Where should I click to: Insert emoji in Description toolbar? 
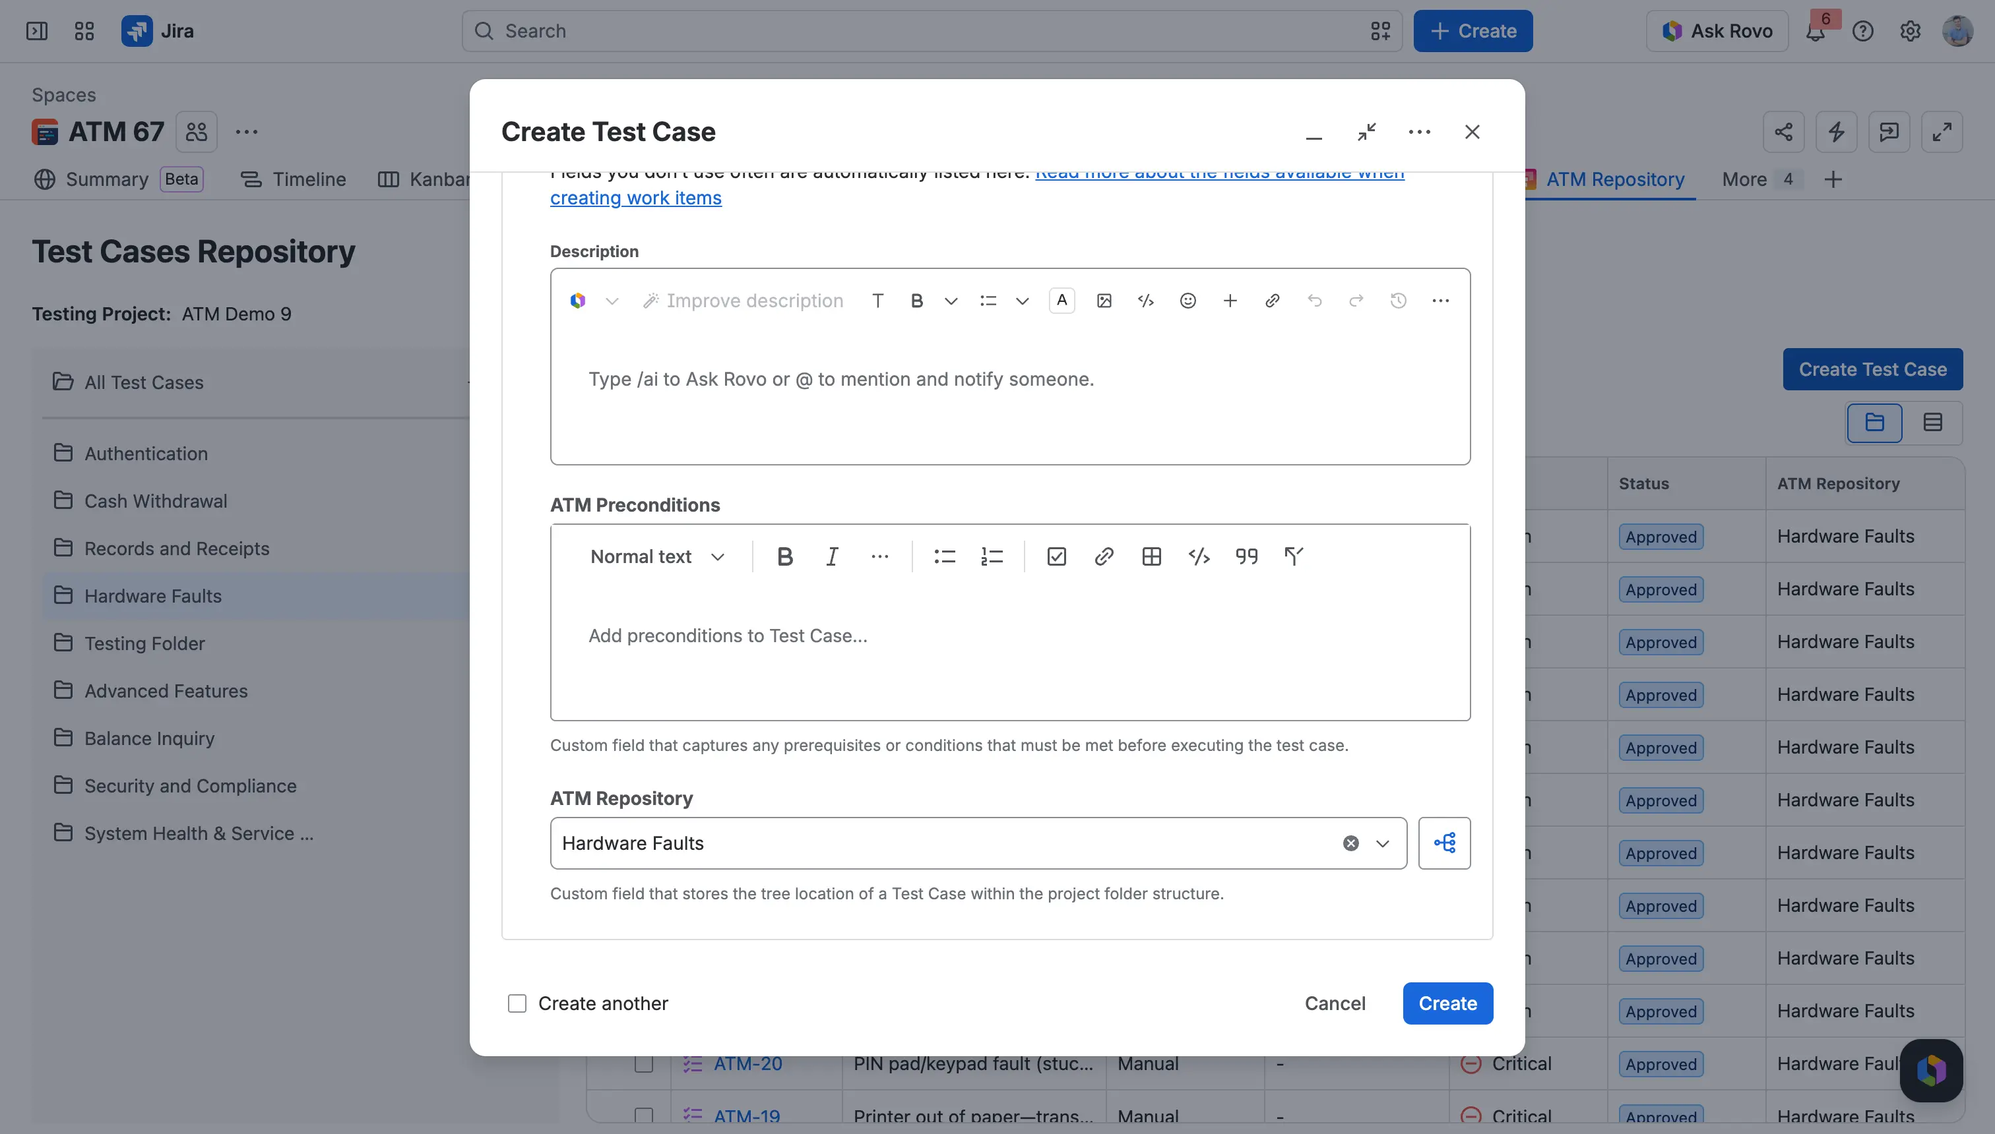tap(1187, 301)
